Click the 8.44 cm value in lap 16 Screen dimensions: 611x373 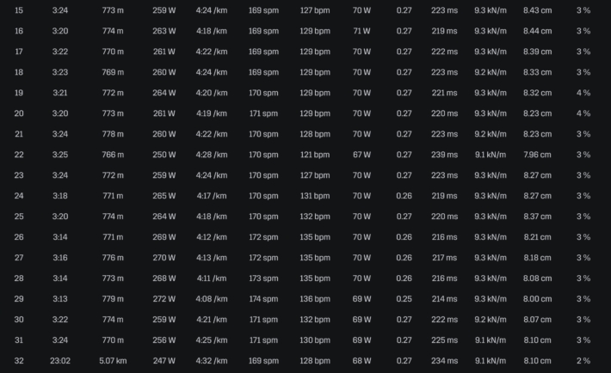pyautogui.click(x=537, y=31)
